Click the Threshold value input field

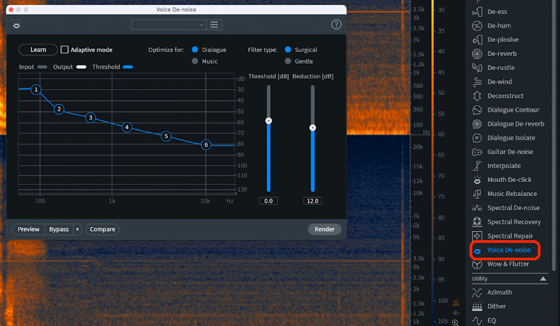coord(268,201)
